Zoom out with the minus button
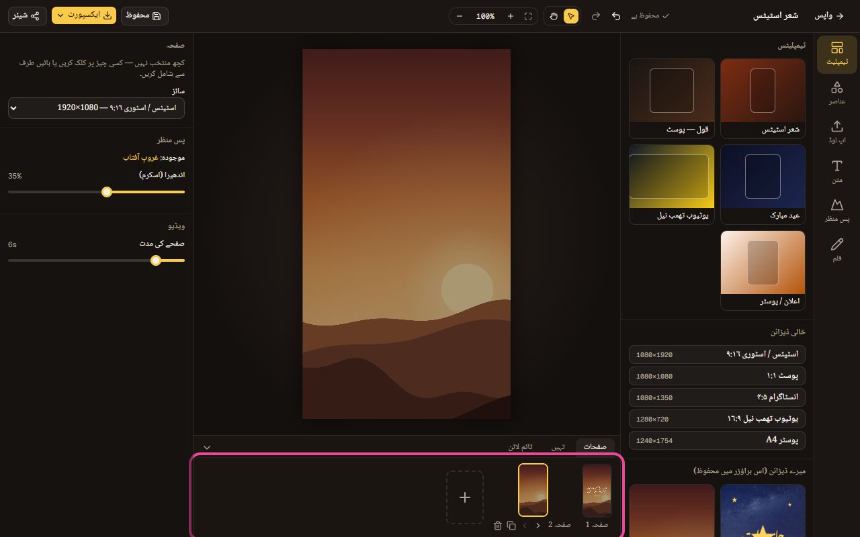The width and height of the screenshot is (860, 537). (x=460, y=16)
